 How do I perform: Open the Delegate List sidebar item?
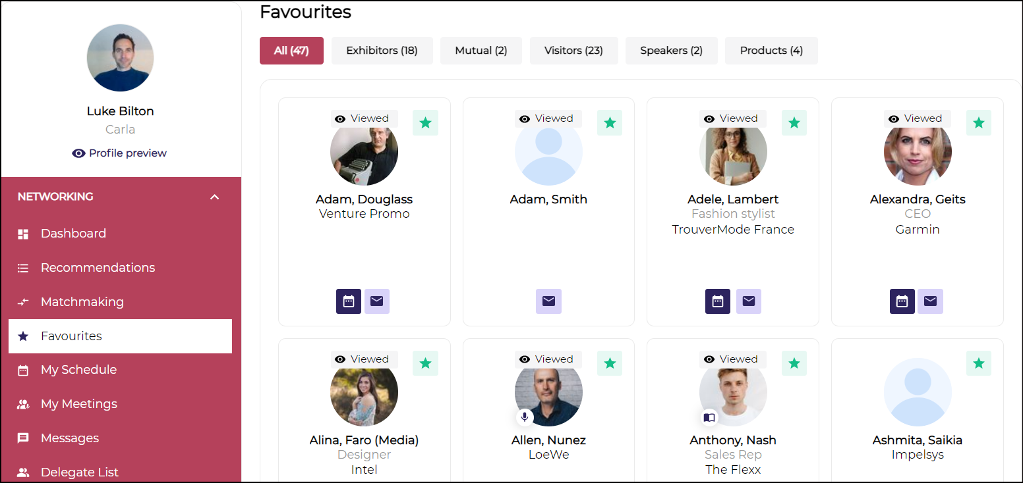coord(79,472)
